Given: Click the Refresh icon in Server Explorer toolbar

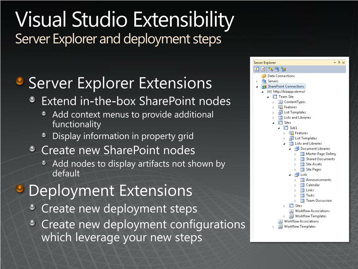Looking at the screenshot, I should [256, 69].
